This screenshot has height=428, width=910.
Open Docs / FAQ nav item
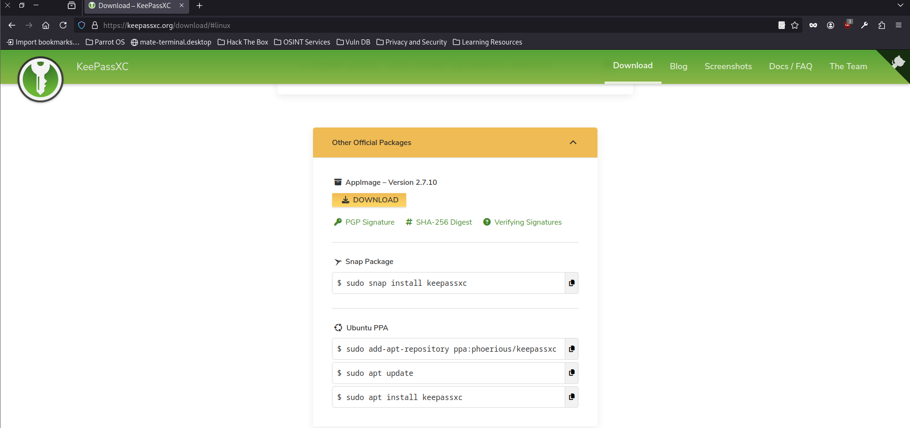791,66
